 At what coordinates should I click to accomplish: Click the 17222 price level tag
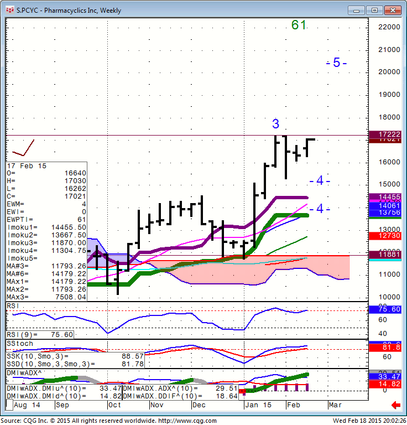(x=385, y=134)
